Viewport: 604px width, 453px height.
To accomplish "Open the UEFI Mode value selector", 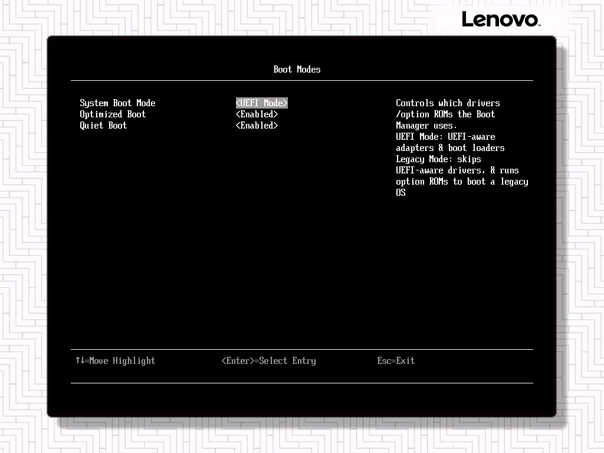I will pos(261,103).
